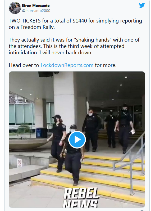Click the Efron Monsanto display name
The width and height of the screenshot is (151, 211).
tap(36, 6)
